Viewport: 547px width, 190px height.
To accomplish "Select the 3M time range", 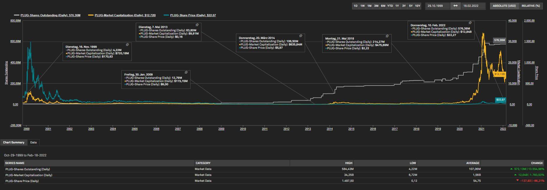I will (x=376, y=6).
